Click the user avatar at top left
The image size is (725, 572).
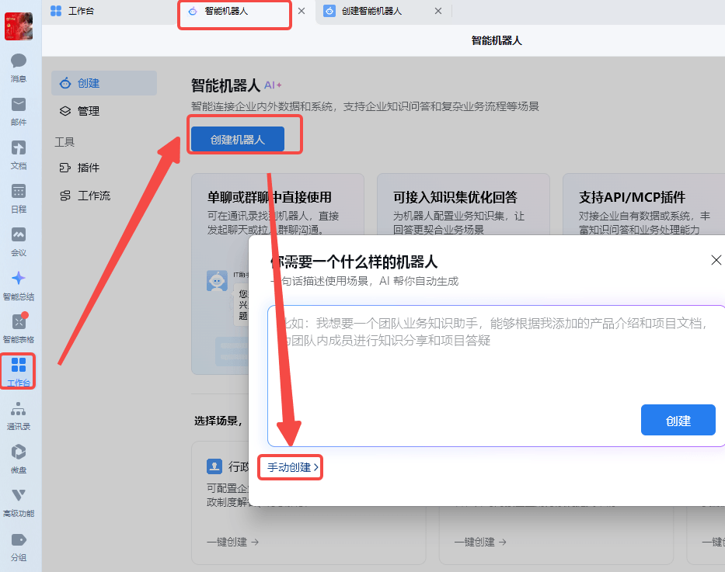pyautogui.click(x=19, y=26)
